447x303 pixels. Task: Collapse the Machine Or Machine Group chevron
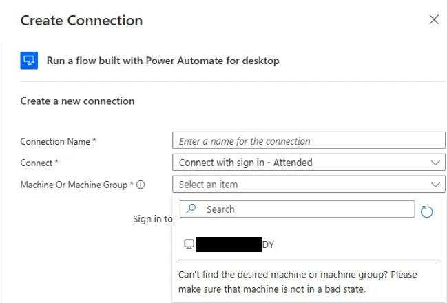pyautogui.click(x=435, y=185)
